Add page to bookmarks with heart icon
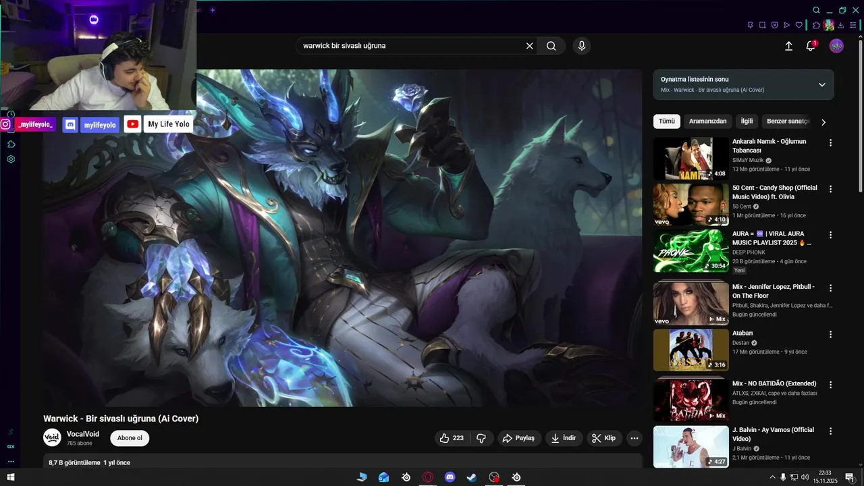Image resolution: width=864 pixels, height=486 pixels. tap(799, 25)
